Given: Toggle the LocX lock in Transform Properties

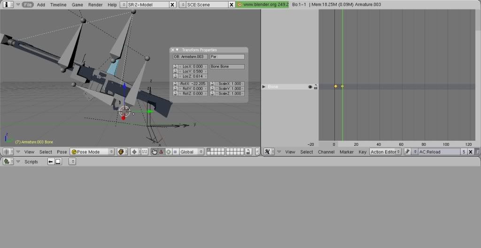Looking at the screenshot, I should coord(175,67).
